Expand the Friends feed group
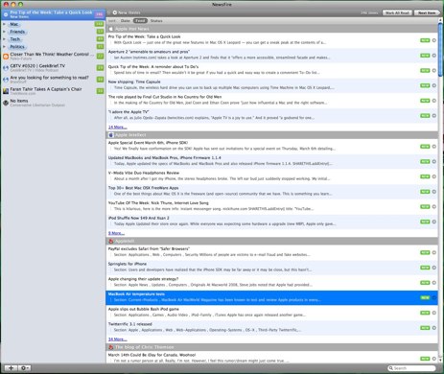 click(x=4, y=32)
